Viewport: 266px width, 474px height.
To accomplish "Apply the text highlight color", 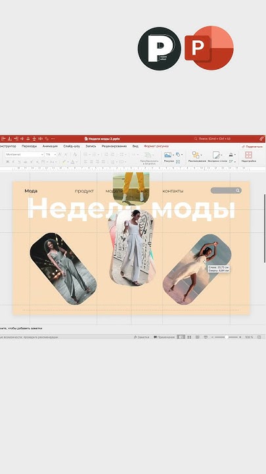I will (64, 162).
